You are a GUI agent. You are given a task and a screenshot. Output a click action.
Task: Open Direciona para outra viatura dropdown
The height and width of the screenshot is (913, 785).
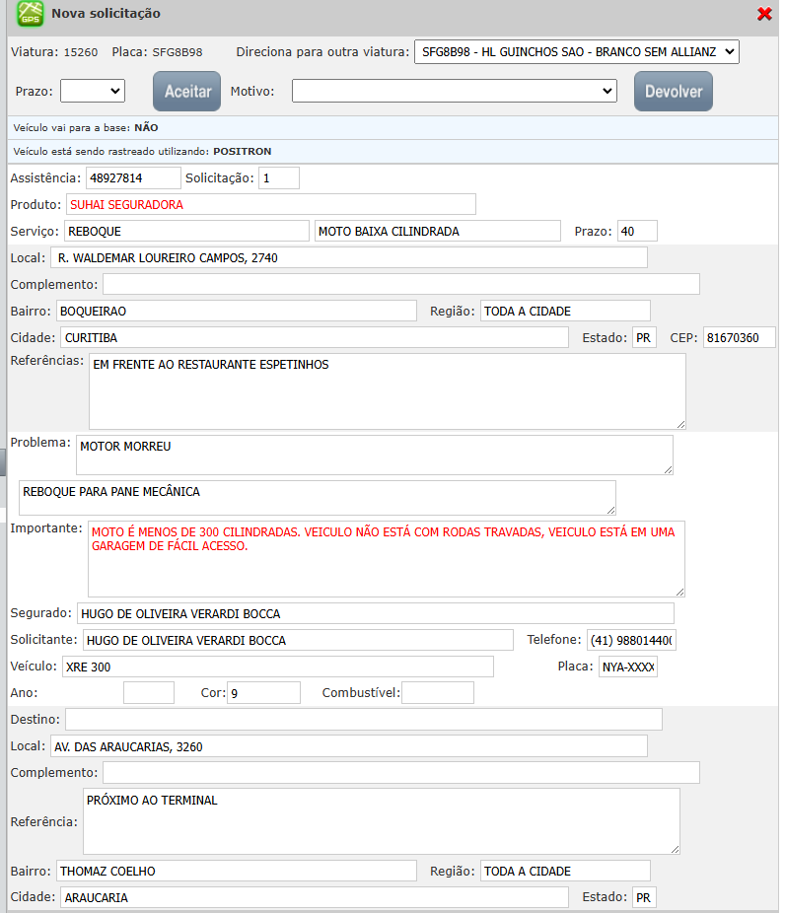point(576,51)
